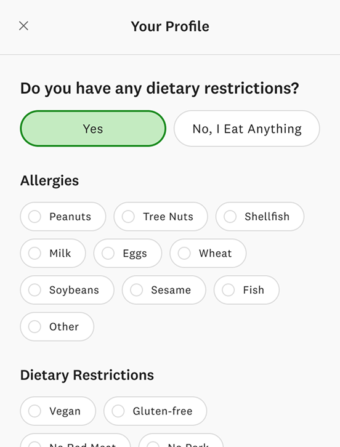The image size is (340, 447).
Task: Mark Shellfish as an allergy
Action: 260,217
